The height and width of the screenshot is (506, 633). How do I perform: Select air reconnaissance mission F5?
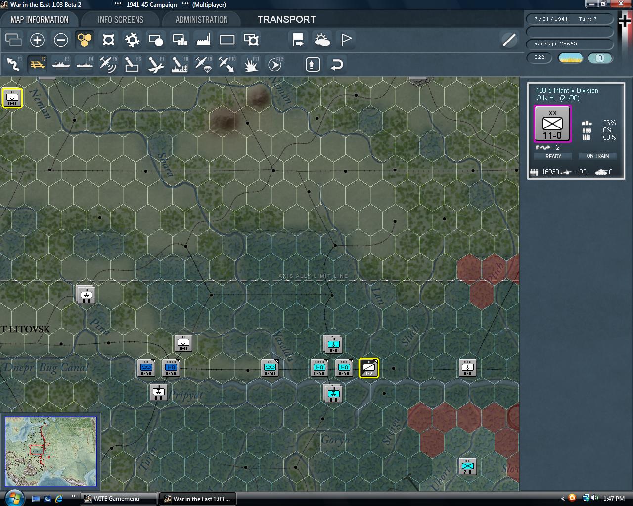[108, 64]
